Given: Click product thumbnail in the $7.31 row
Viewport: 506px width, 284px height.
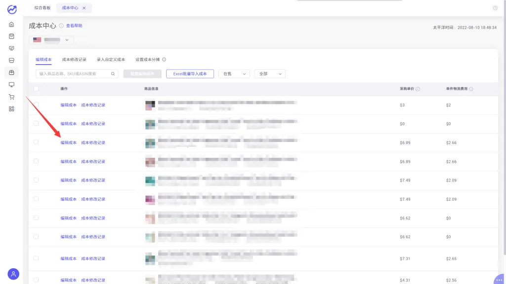Looking at the screenshot, I should pyautogui.click(x=150, y=258).
